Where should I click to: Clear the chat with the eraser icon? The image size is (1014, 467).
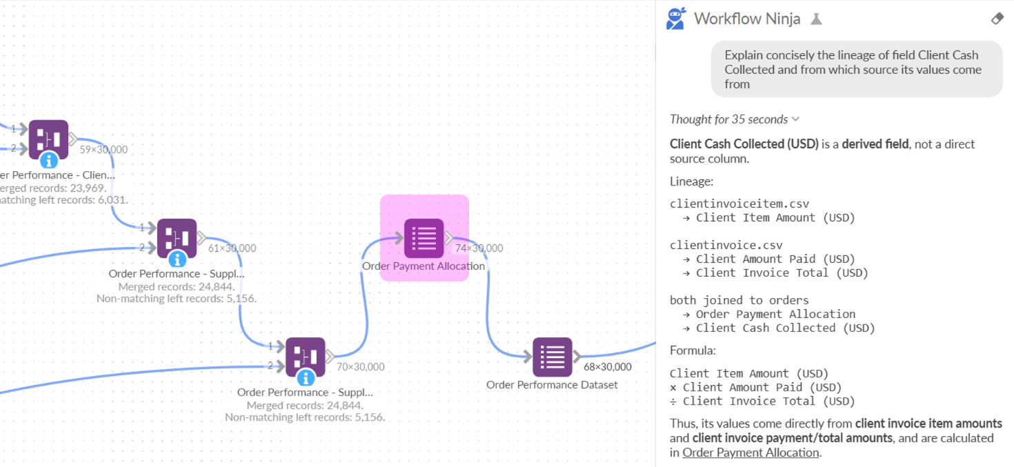tap(997, 19)
